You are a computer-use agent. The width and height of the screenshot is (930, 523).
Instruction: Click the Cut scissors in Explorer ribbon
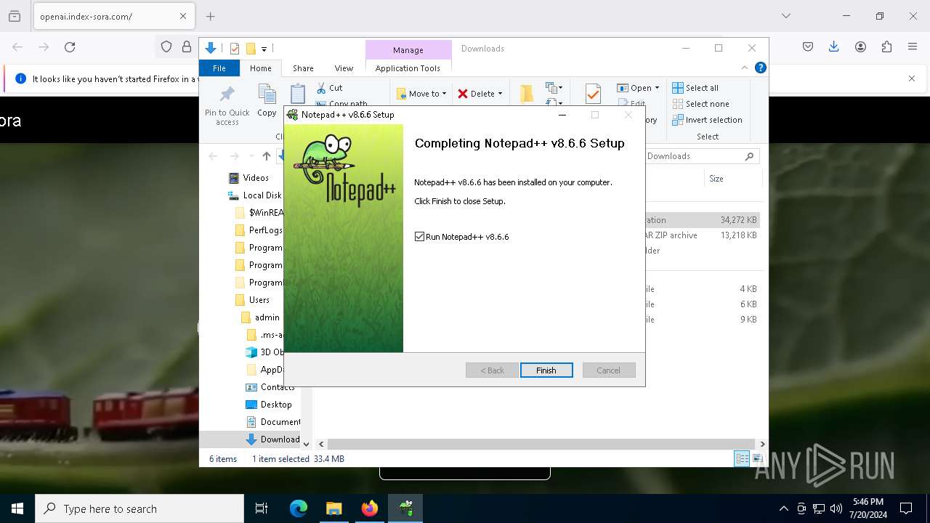(x=322, y=88)
